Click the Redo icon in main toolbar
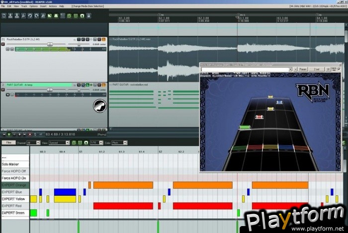 pyautogui.click(x=36, y=16)
